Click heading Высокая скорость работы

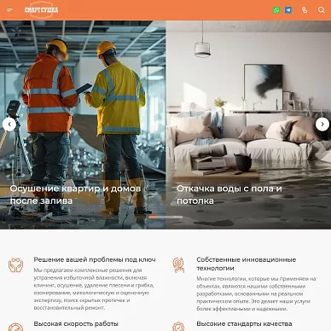(x=76, y=324)
